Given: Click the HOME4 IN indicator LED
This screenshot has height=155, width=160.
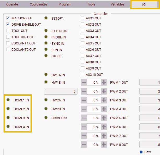Looking at the screenshot, I should click(8, 127).
